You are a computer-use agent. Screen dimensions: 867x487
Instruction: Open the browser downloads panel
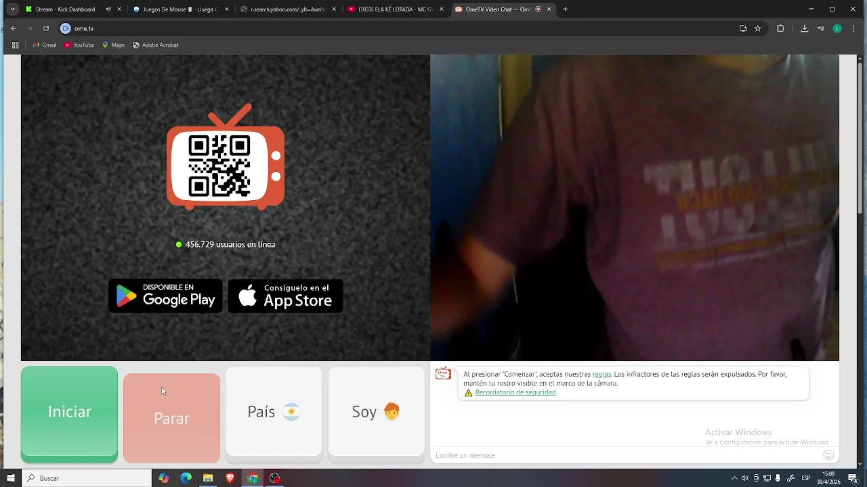click(805, 28)
